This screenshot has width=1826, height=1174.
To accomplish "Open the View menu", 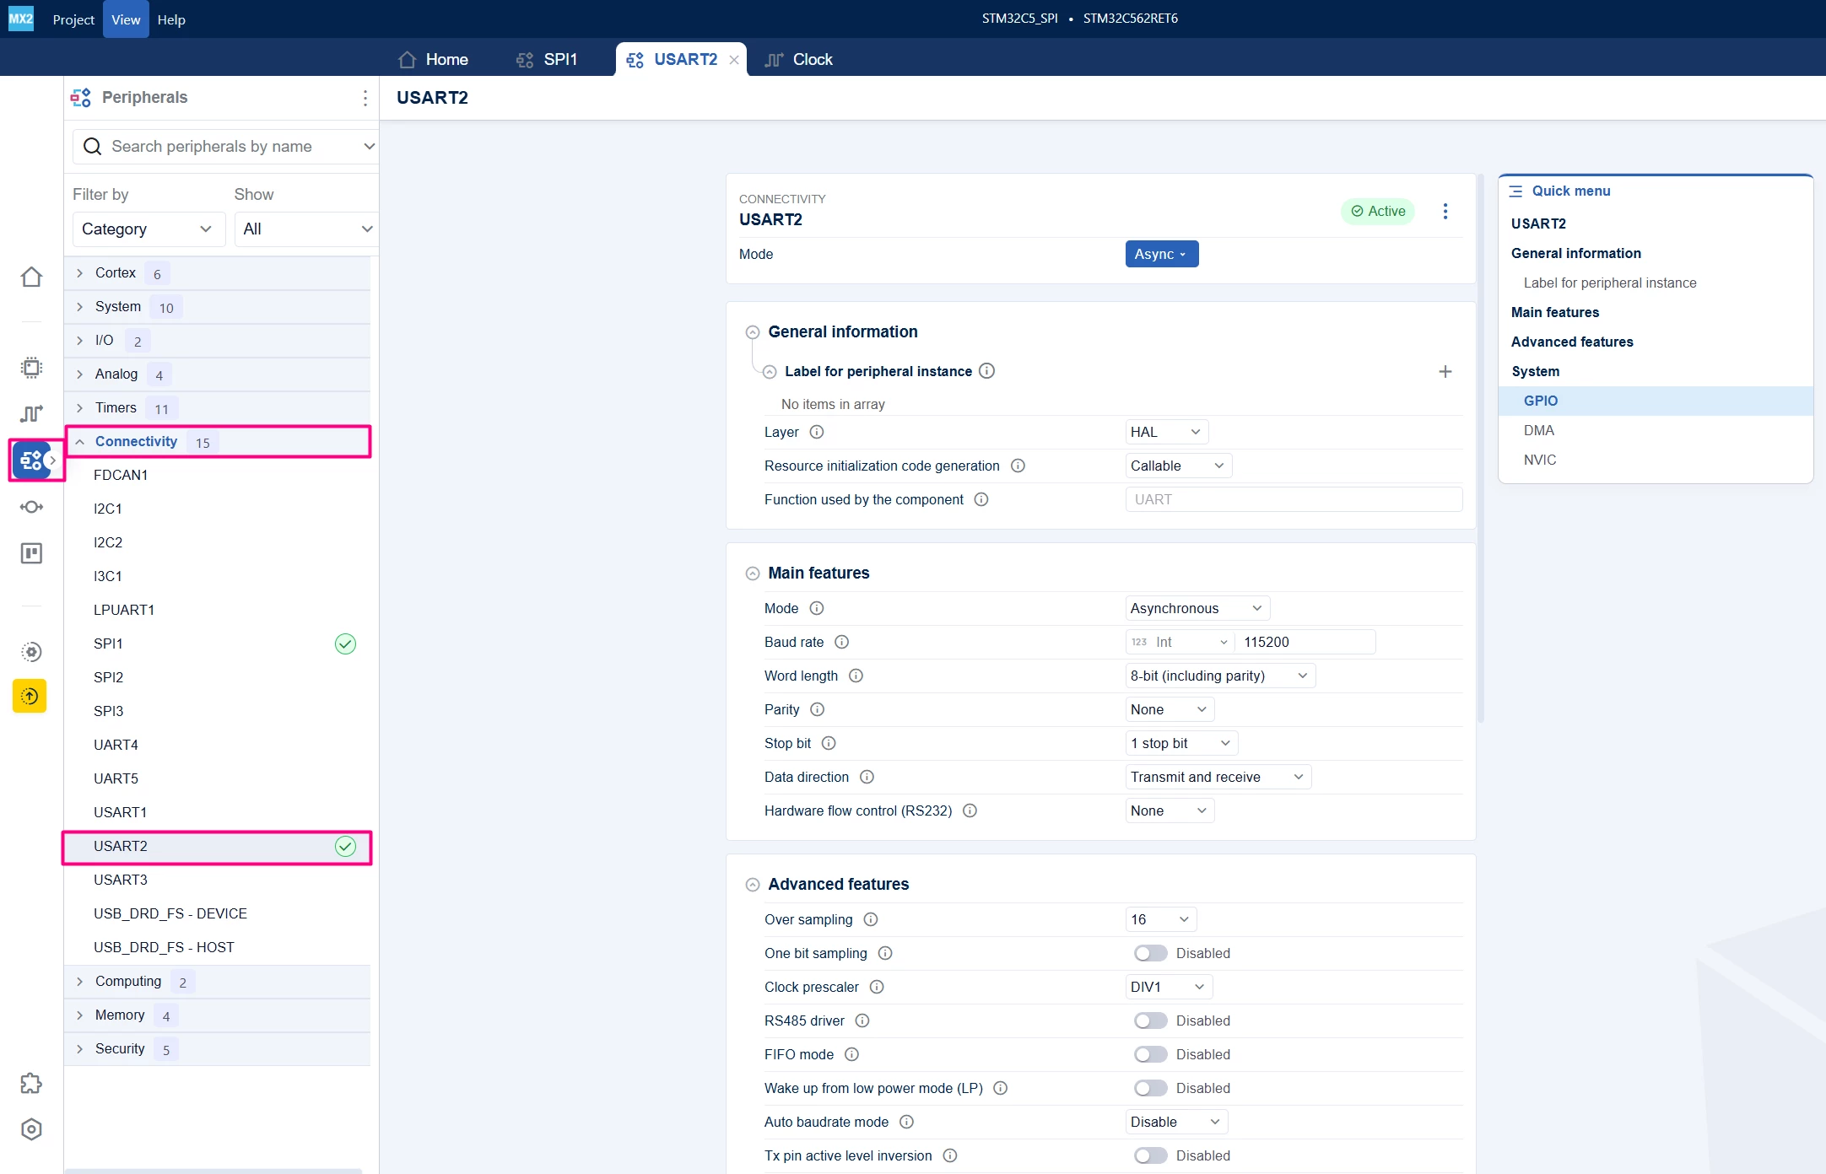I will pos(126,19).
